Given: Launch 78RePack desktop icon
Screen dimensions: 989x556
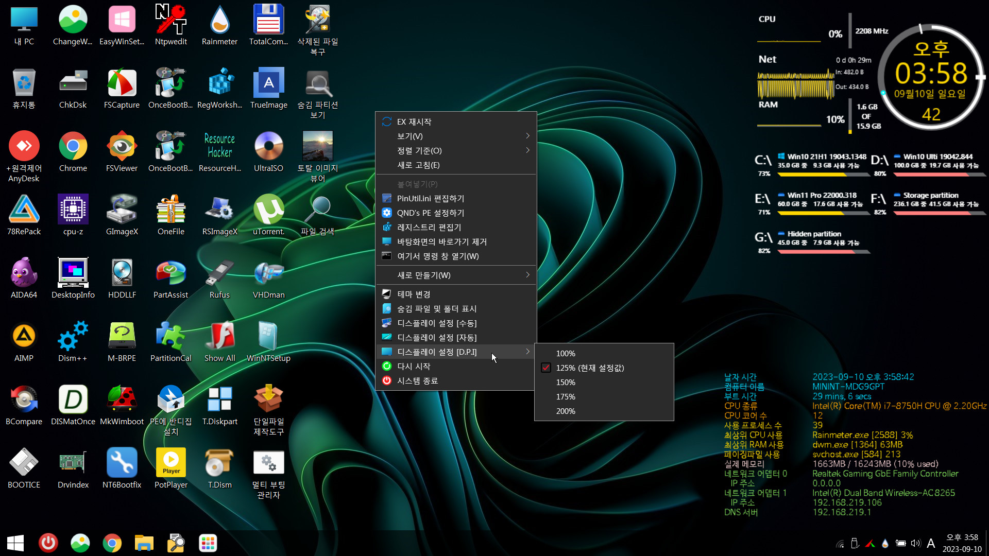Looking at the screenshot, I should tap(24, 215).
